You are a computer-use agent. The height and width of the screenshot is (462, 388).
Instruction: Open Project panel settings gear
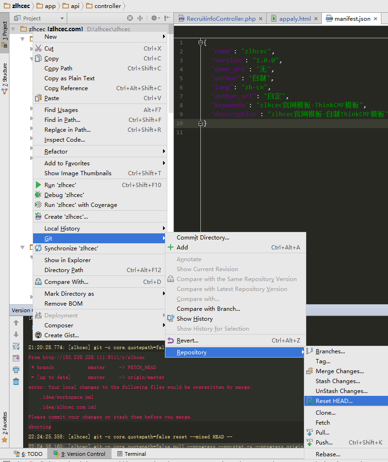click(154, 18)
